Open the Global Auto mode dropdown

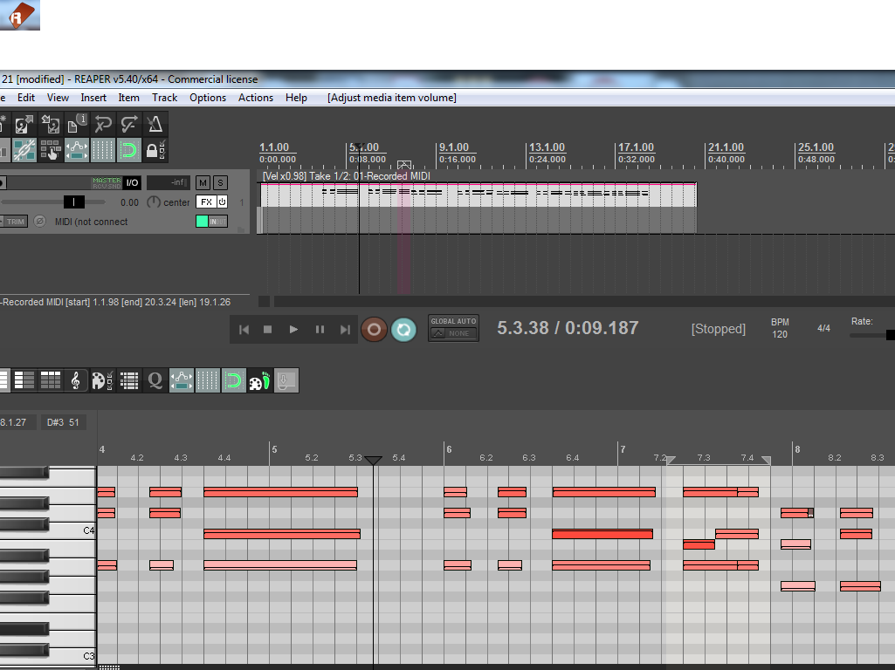coord(453,329)
